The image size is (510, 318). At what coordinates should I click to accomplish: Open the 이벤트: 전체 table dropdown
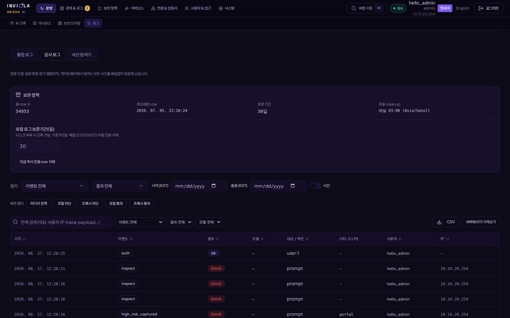click(x=139, y=222)
